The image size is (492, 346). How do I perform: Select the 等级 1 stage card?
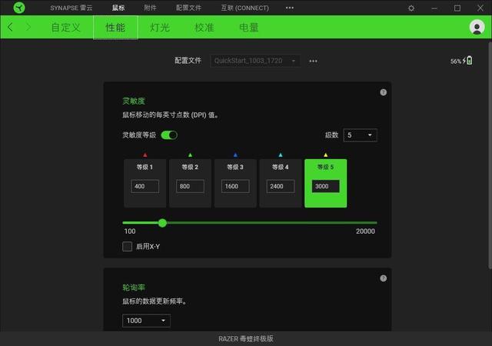(x=145, y=183)
